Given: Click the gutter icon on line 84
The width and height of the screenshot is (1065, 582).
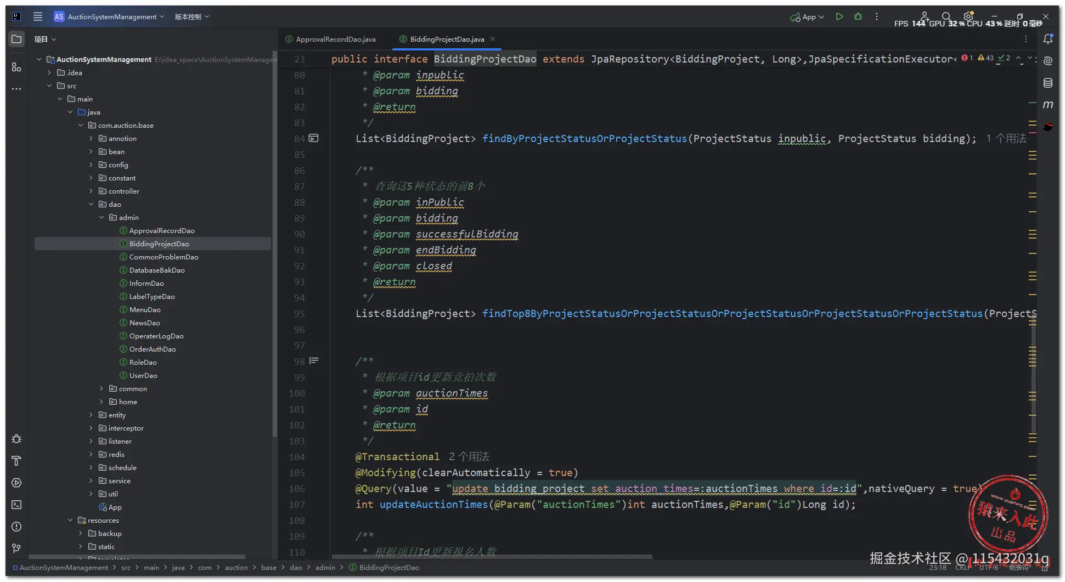Looking at the screenshot, I should 313,138.
